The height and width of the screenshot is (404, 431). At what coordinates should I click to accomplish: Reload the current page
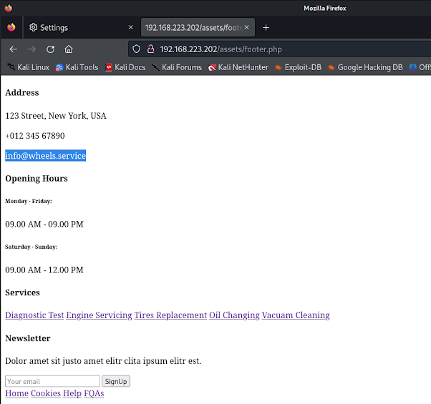(x=50, y=49)
